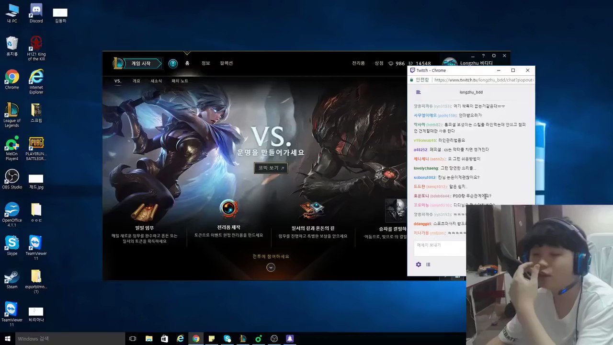Click the 메시지 보내기 chat input
Image resolution: width=613 pixels, height=345 pixels.
click(x=440, y=248)
